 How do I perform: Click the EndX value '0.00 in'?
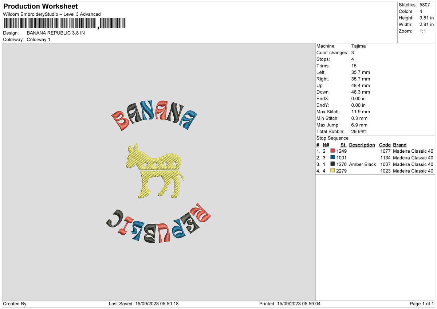(x=358, y=98)
